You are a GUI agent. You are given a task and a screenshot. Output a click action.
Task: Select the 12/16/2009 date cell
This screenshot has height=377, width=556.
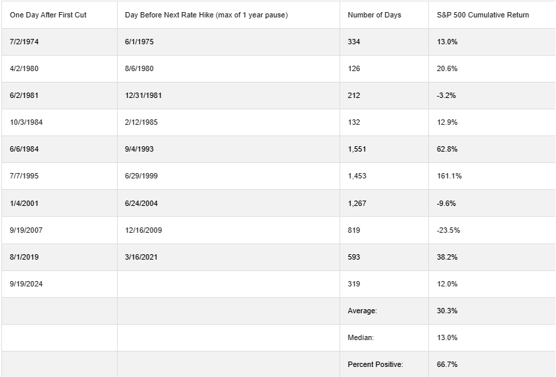click(x=229, y=230)
